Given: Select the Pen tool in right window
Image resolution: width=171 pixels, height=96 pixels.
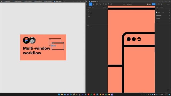Looking at the screenshot, I should [100, 4].
